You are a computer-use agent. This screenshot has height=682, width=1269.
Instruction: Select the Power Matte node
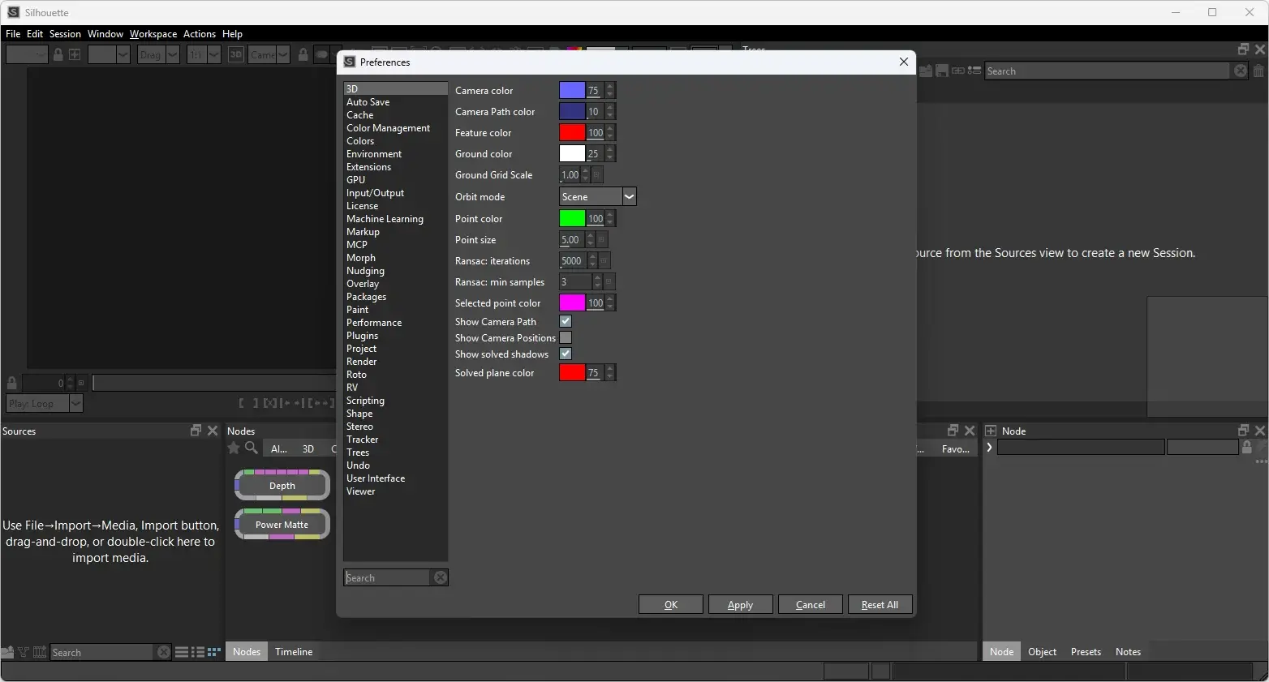282,525
